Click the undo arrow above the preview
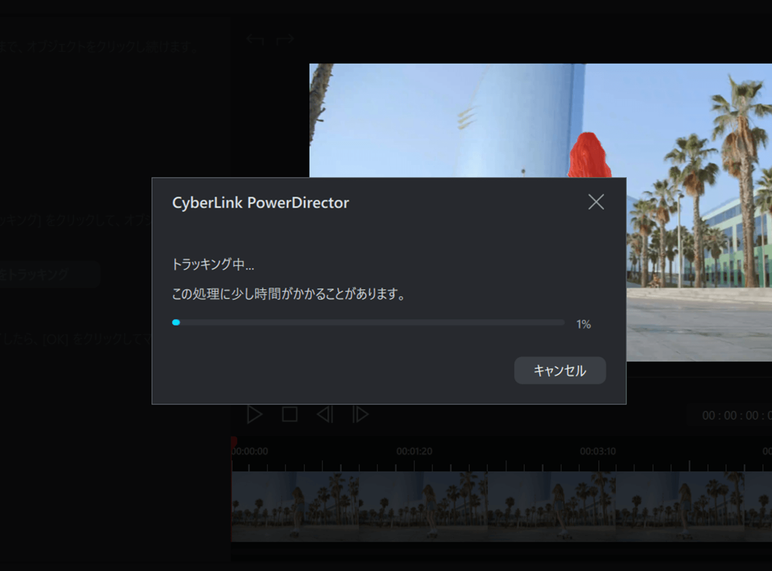 tap(255, 40)
